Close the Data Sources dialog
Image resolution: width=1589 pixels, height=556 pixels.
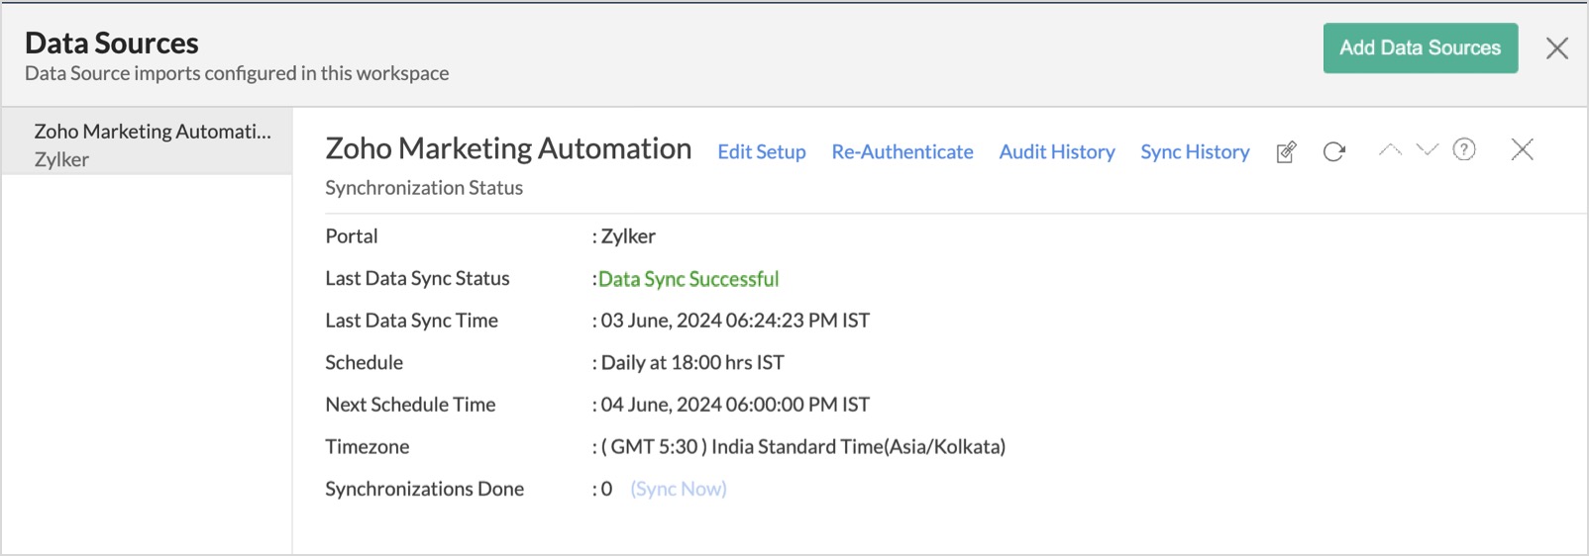(1556, 48)
